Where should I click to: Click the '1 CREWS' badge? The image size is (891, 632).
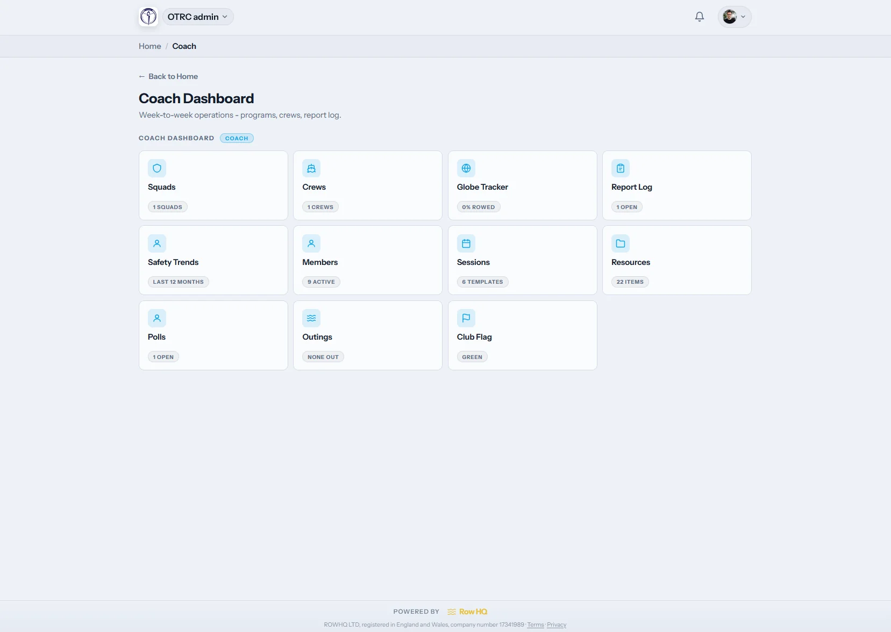tap(320, 207)
